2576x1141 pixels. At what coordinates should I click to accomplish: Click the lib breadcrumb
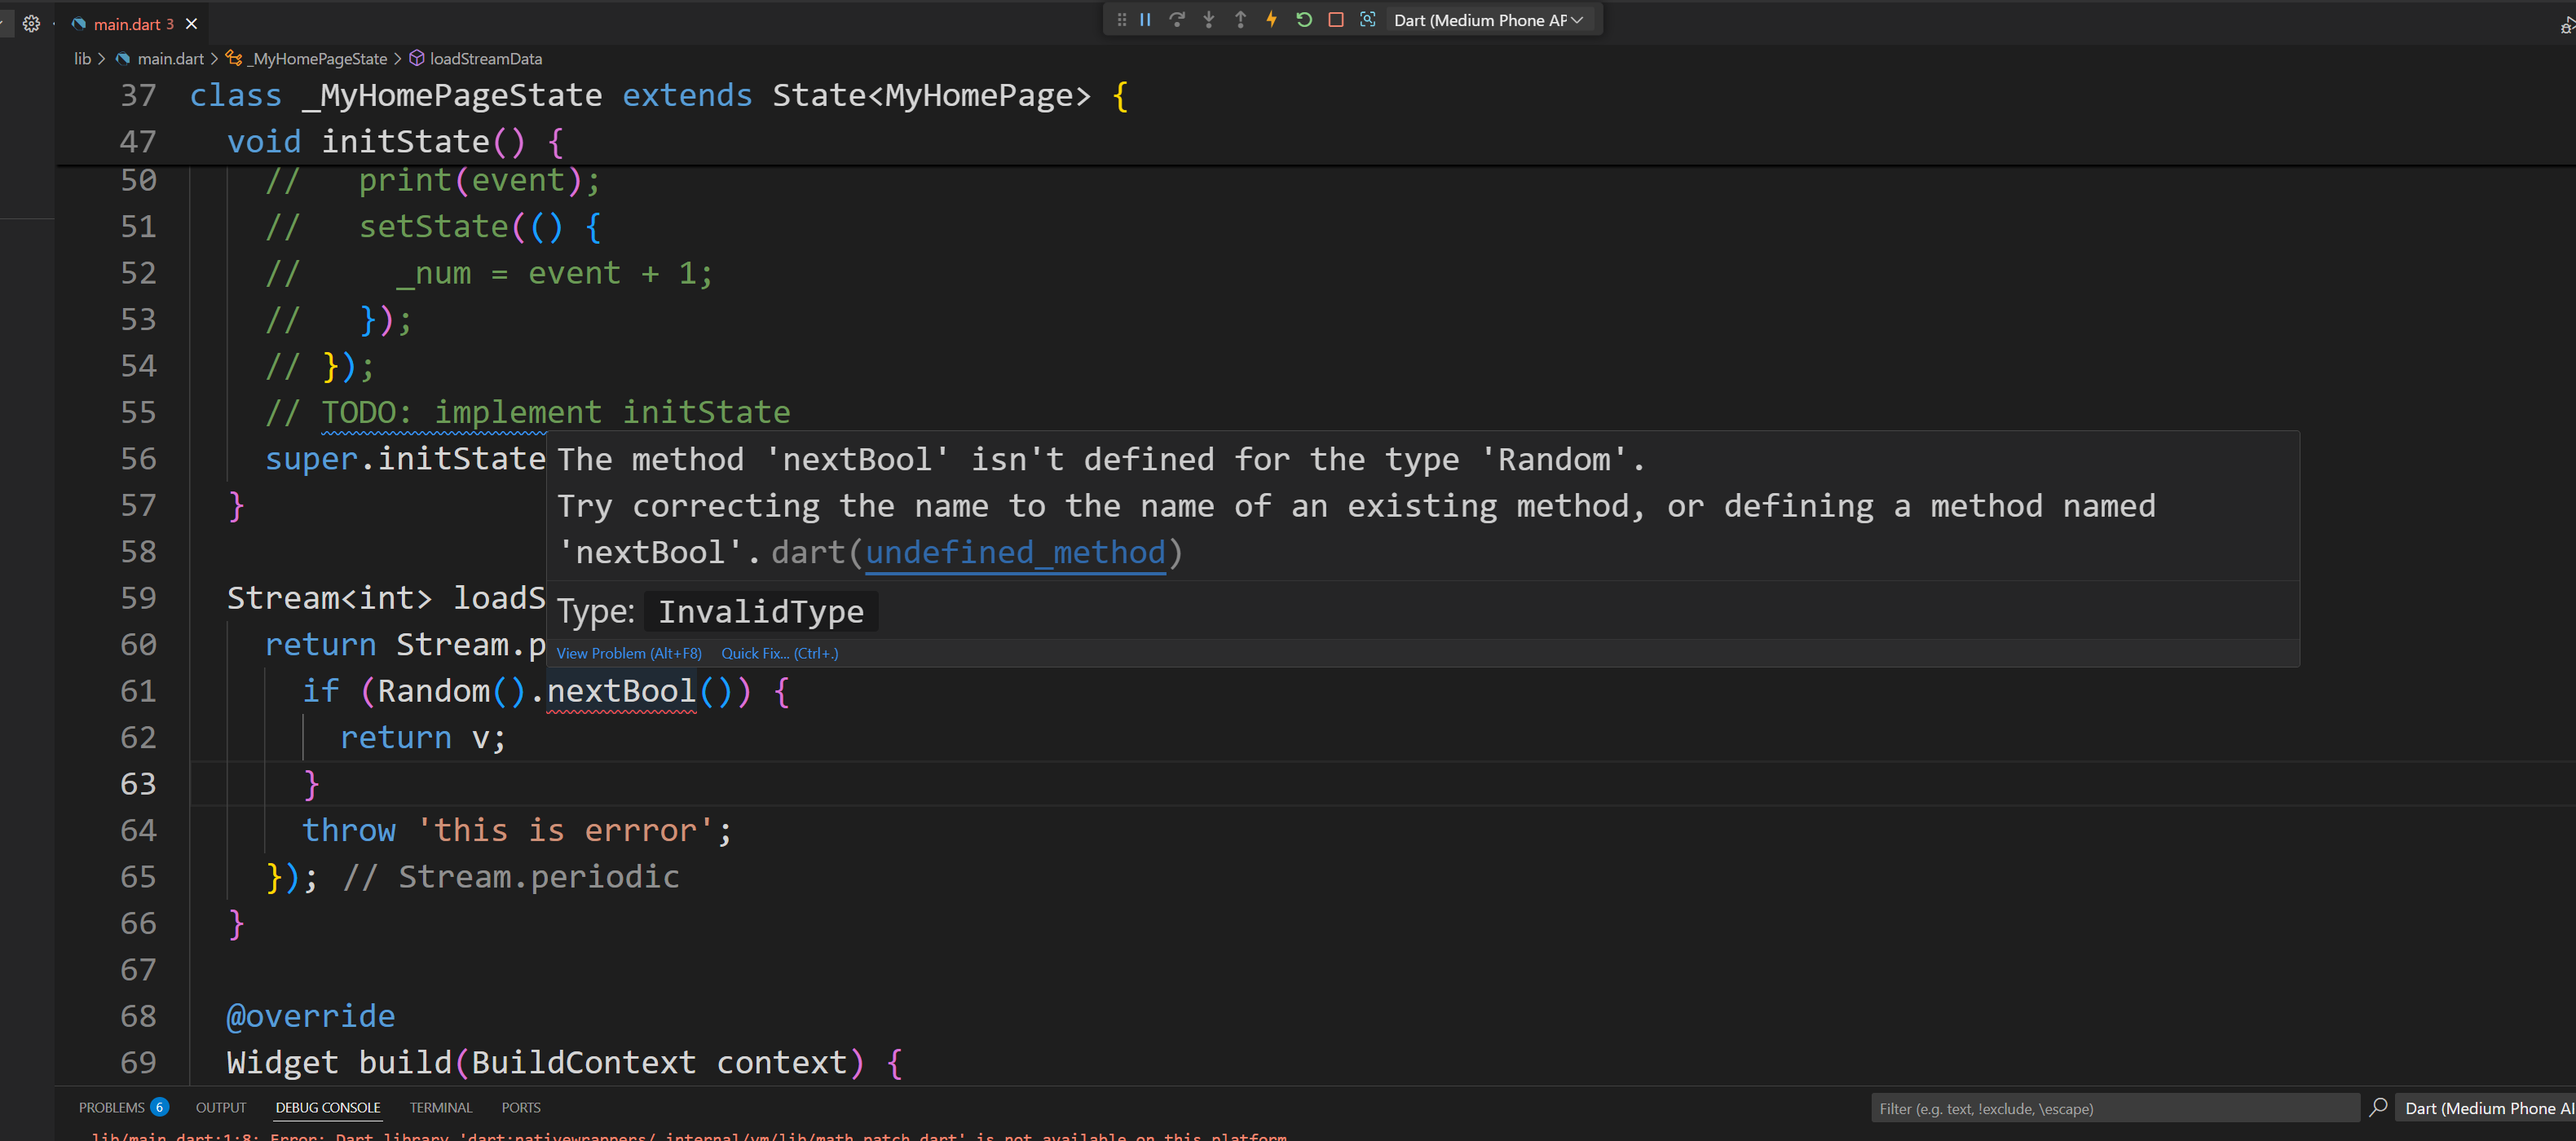pos(82,59)
